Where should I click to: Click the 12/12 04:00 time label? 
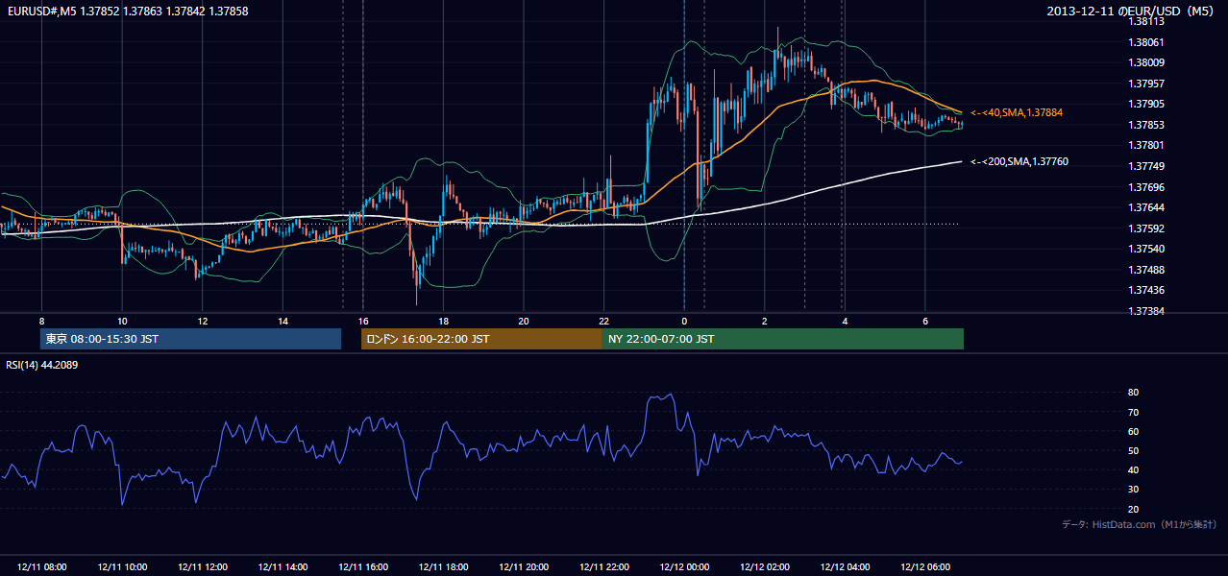(x=845, y=567)
